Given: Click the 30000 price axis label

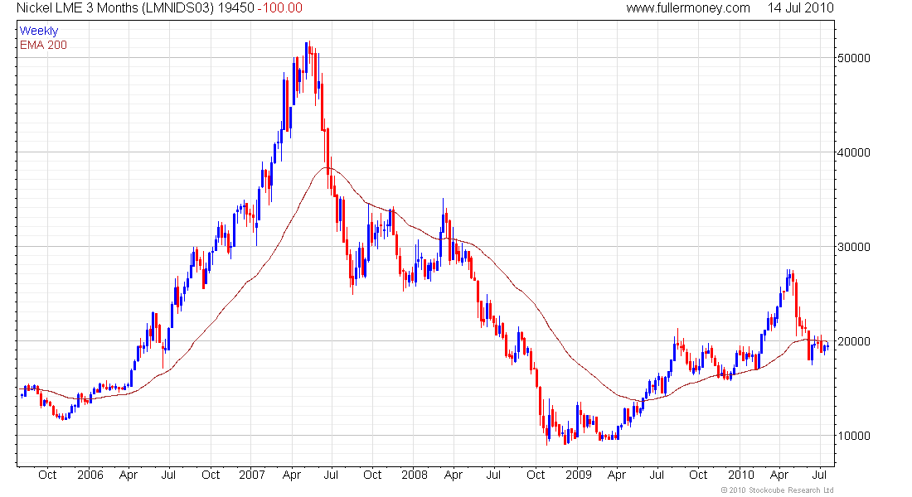Looking at the screenshot, I should click(x=854, y=247).
